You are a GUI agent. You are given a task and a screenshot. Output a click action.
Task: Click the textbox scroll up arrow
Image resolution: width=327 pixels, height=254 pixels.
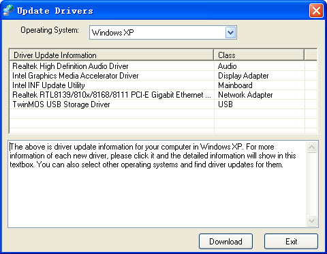point(312,147)
